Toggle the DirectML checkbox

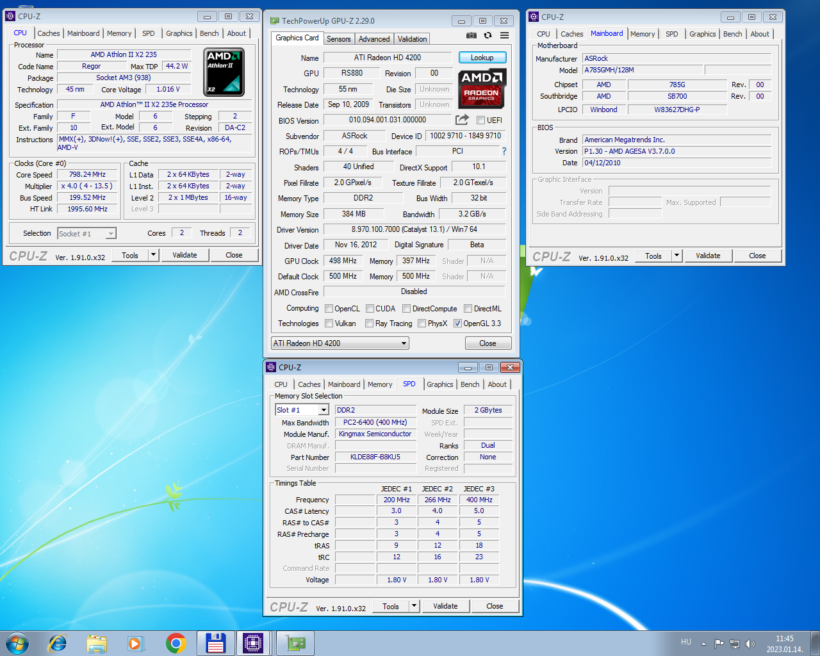tap(468, 308)
